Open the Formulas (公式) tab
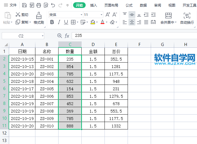The width and height of the screenshot is (197, 144). click(x=129, y=5)
